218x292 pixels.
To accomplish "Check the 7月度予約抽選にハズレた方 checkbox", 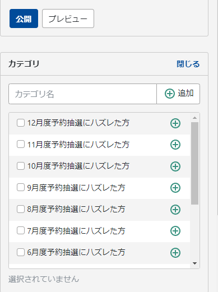I will click(21, 230).
